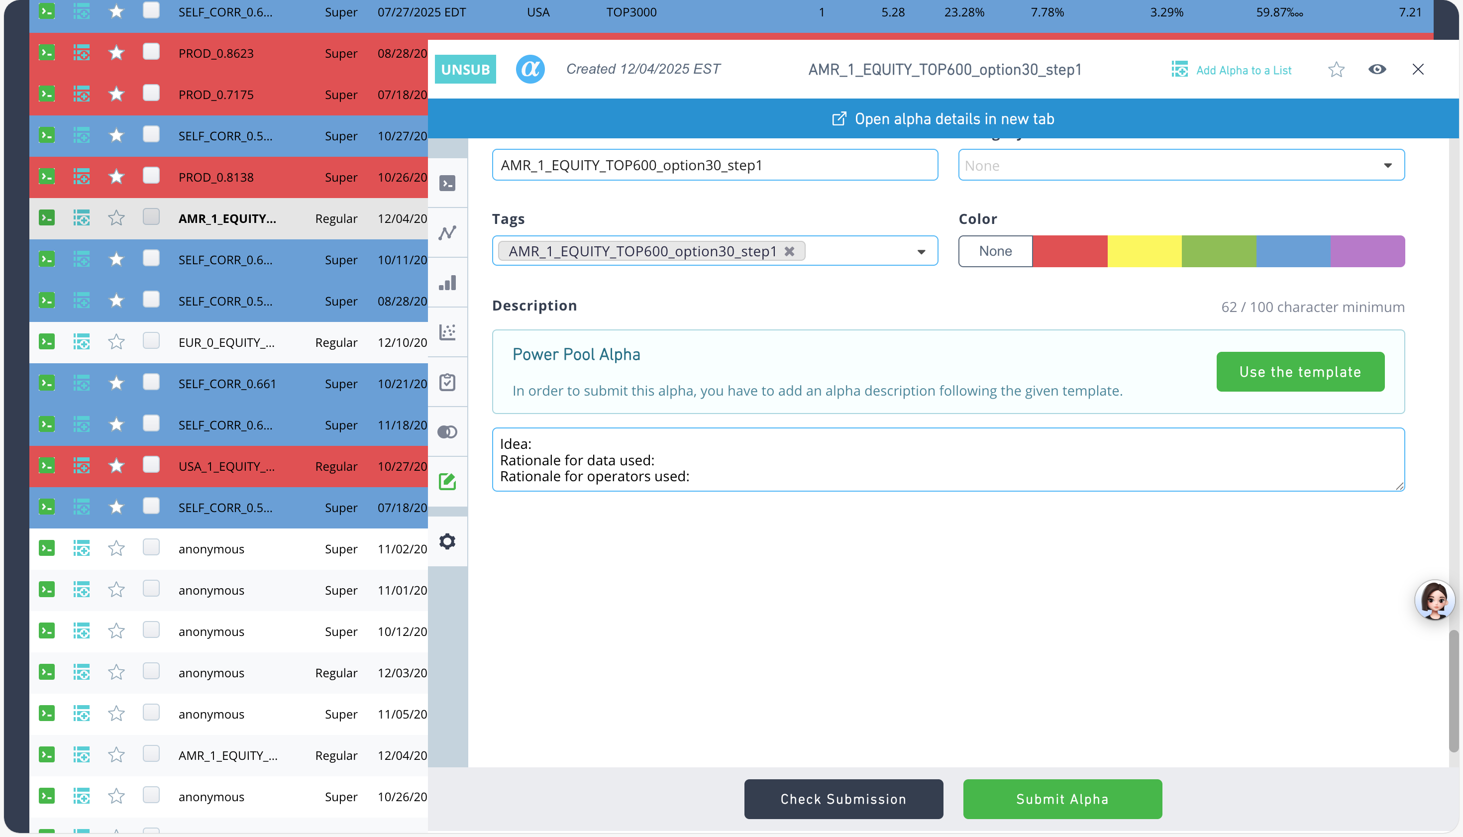Open the bar chart statistics icon
Image resolution: width=1463 pixels, height=837 pixels.
pos(447,283)
